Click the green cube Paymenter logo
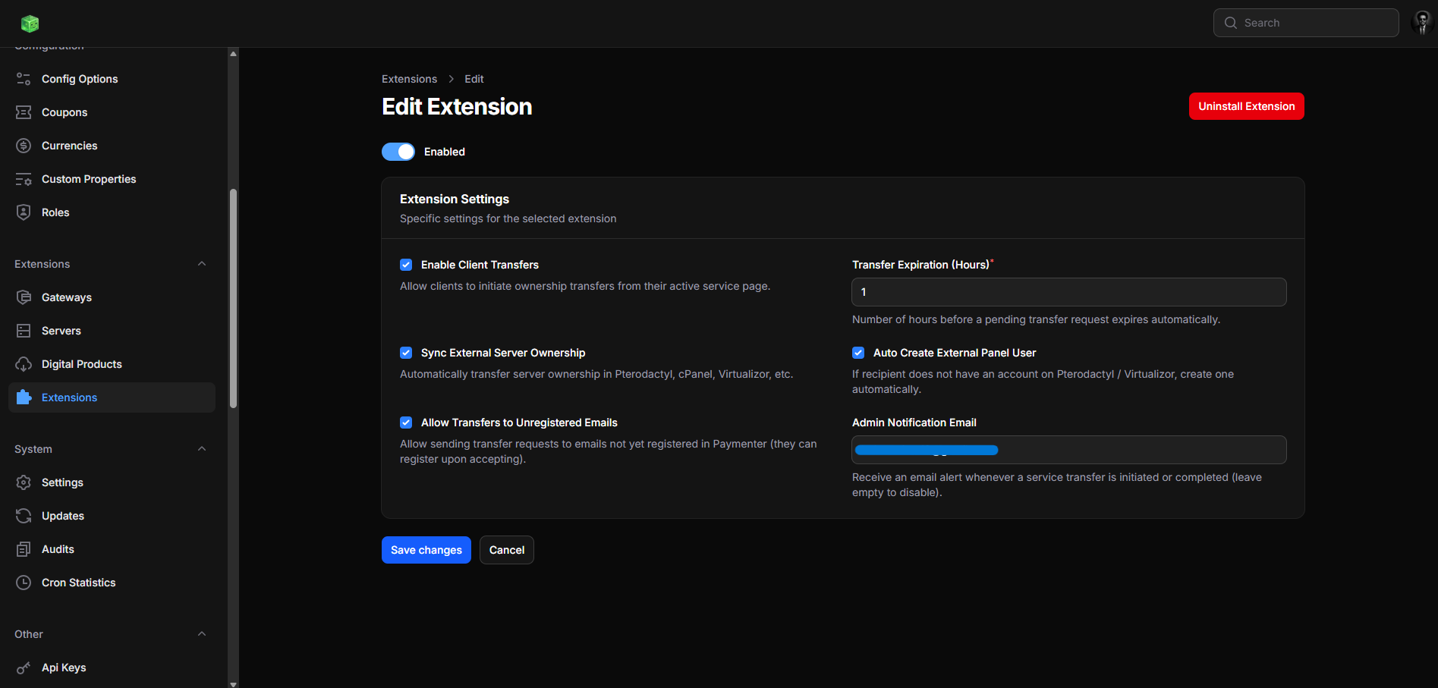Viewport: 1438px width, 688px height. pos(30,24)
